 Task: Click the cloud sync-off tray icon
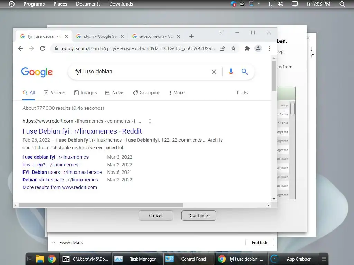coord(242,4)
